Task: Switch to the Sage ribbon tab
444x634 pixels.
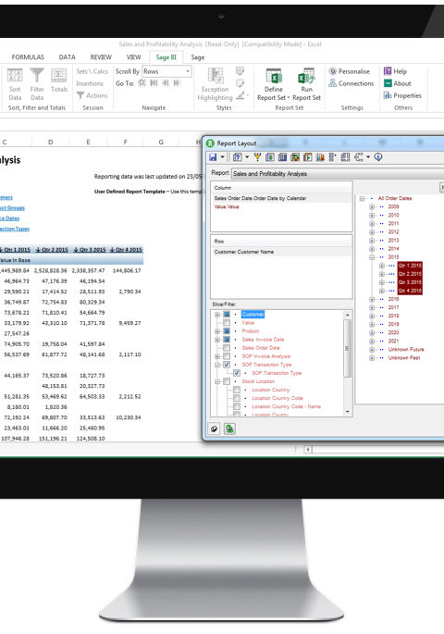Action: pyautogui.click(x=198, y=57)
